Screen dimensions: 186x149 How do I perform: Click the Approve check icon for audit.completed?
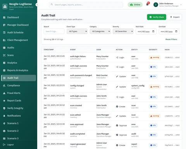[x=117, y=135]
